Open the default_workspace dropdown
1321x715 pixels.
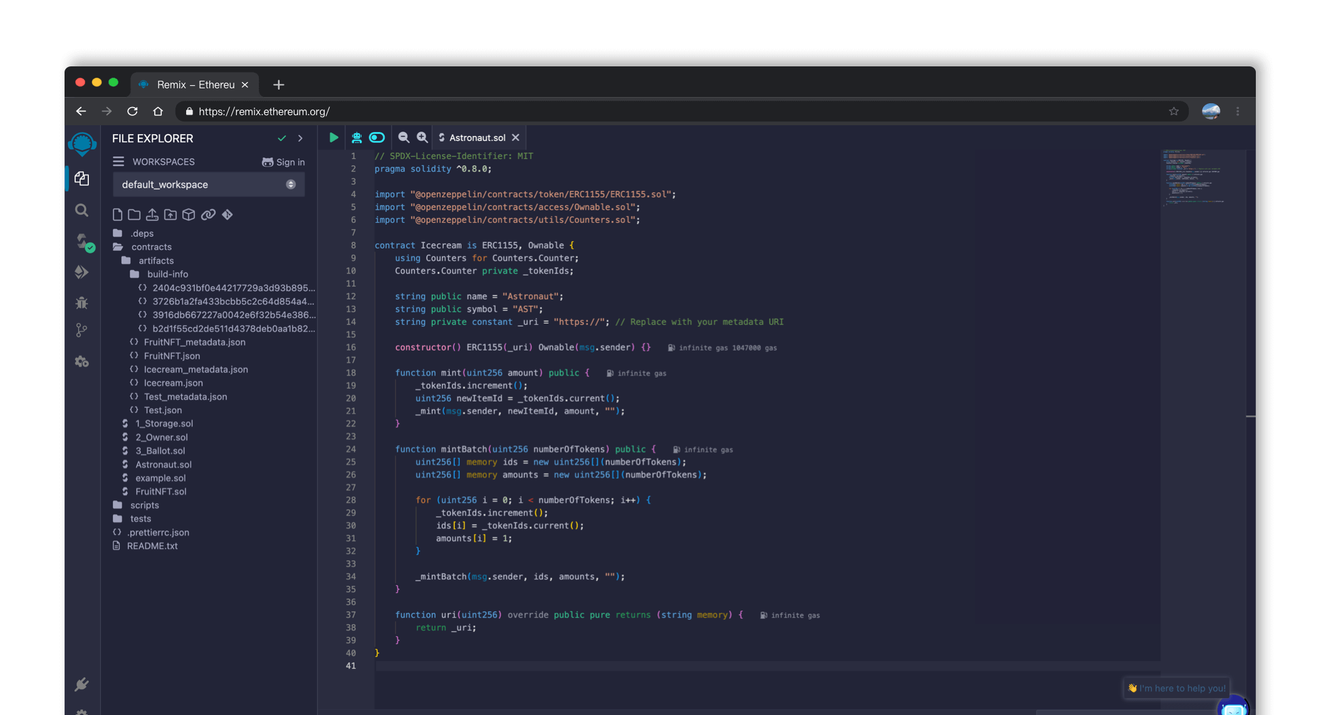(290, 184)
